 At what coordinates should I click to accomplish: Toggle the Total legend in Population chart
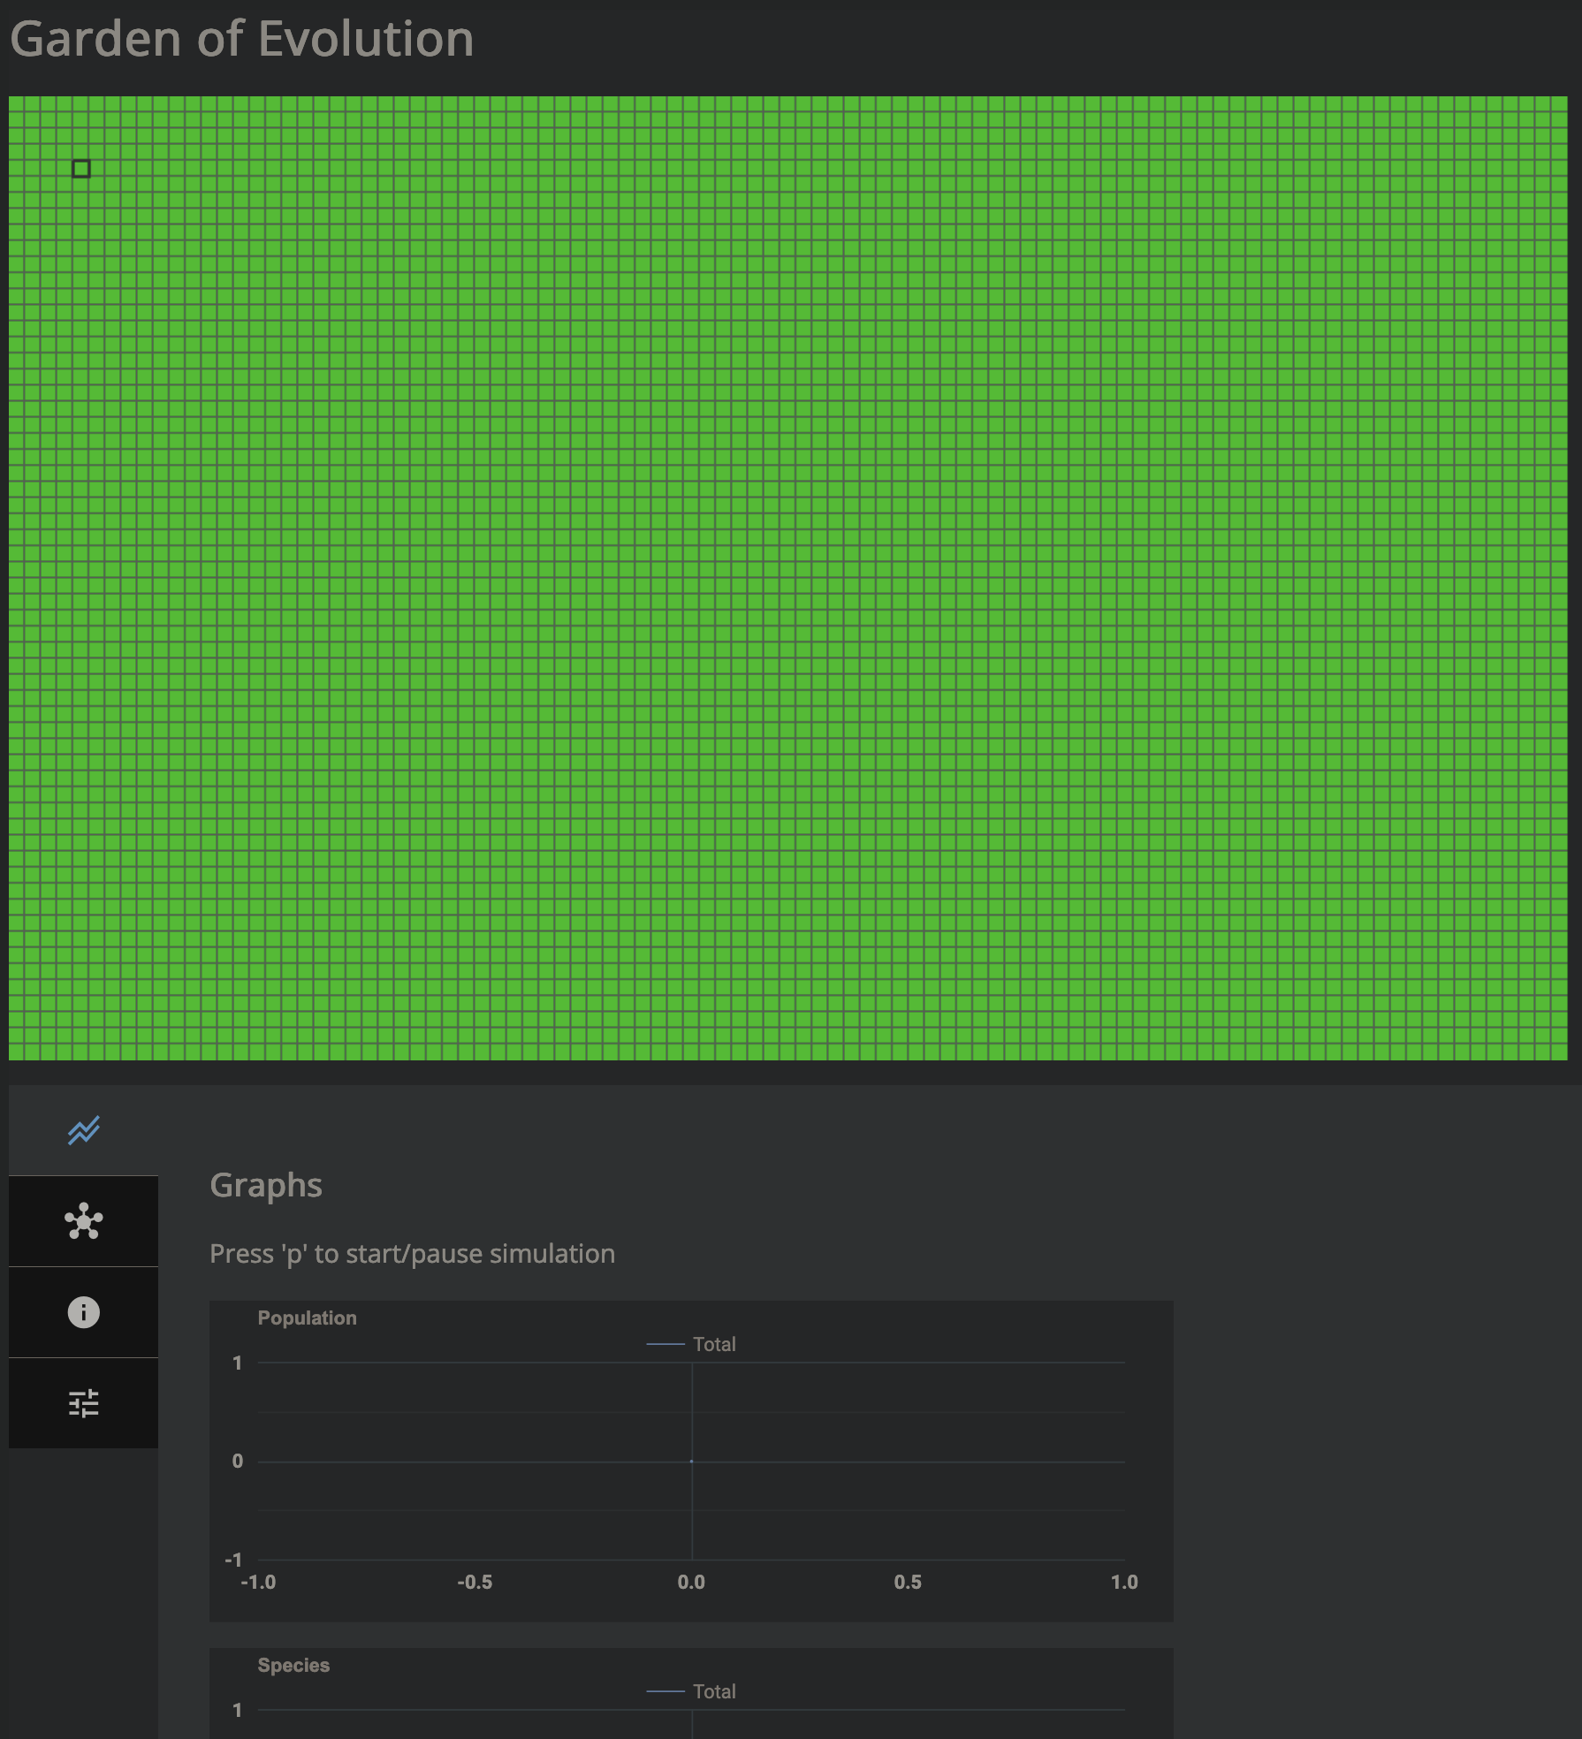tap(713, 1344)
